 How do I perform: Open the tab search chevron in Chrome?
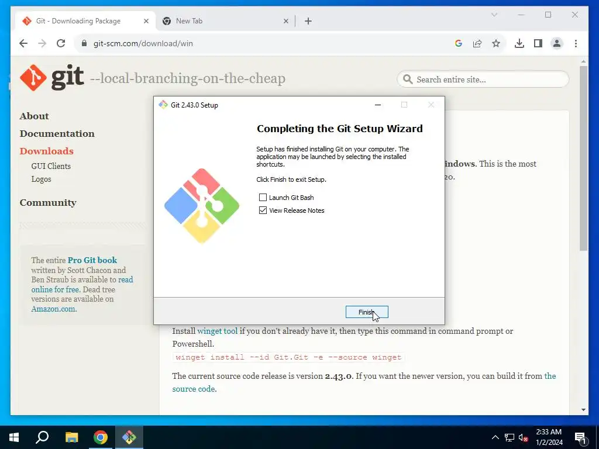pyautogui.click(x=494, y=15)
